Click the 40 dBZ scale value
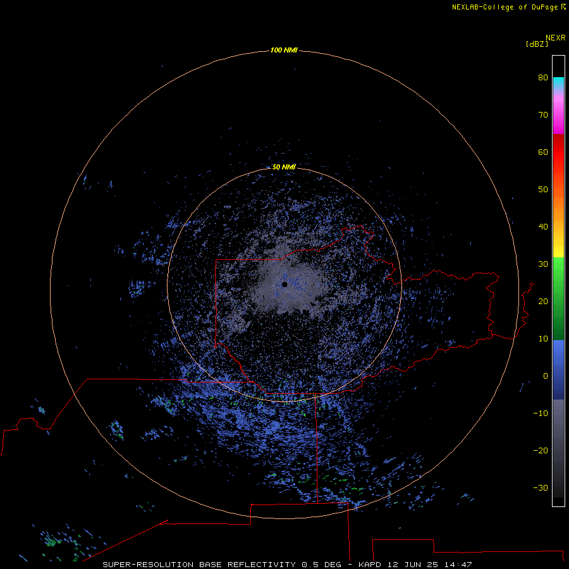This screenshot has width=569, height=569. pos(543,227)
